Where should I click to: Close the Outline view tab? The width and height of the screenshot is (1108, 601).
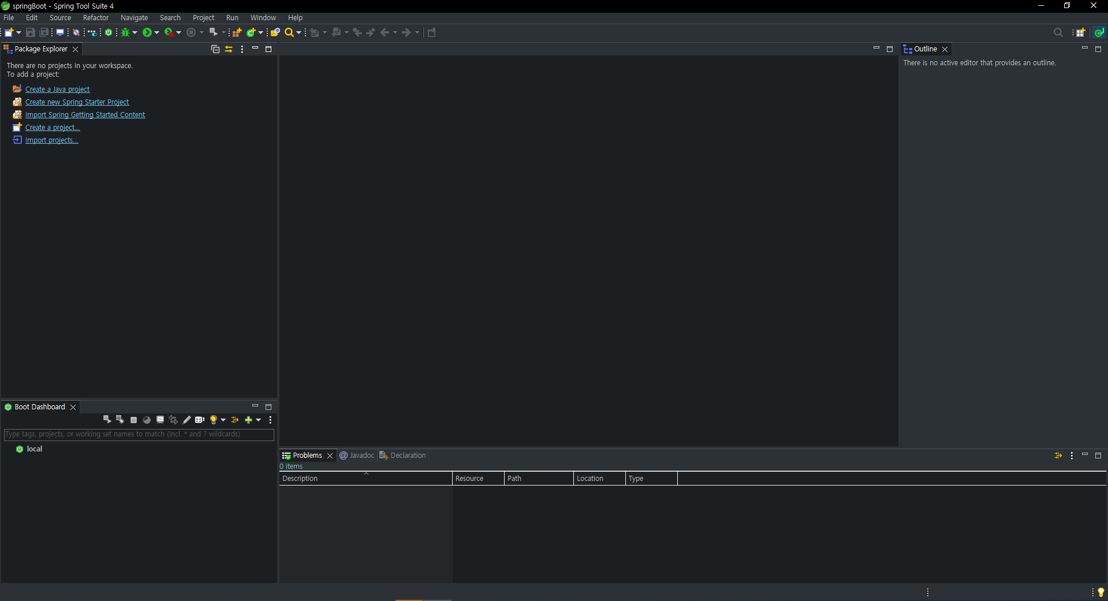click(x=945, y=50)
